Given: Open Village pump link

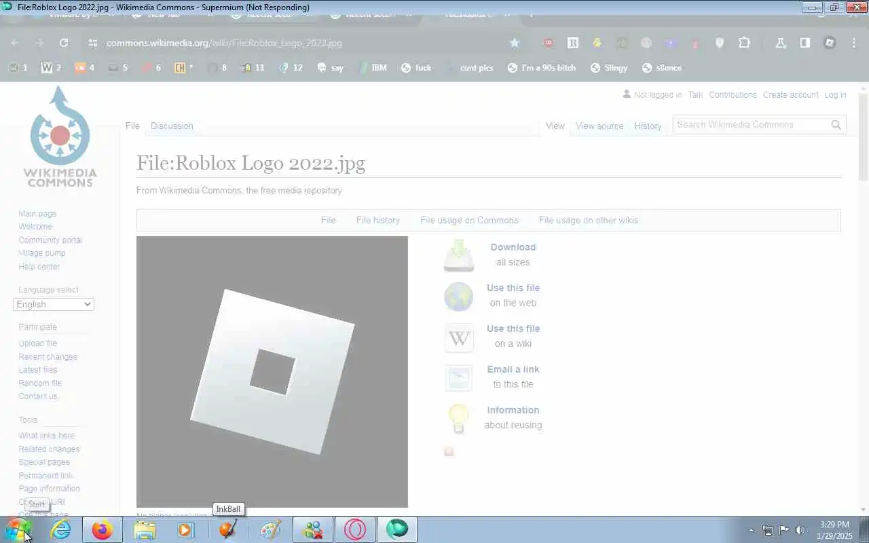Looking at the screenshot, I should 42,253.
